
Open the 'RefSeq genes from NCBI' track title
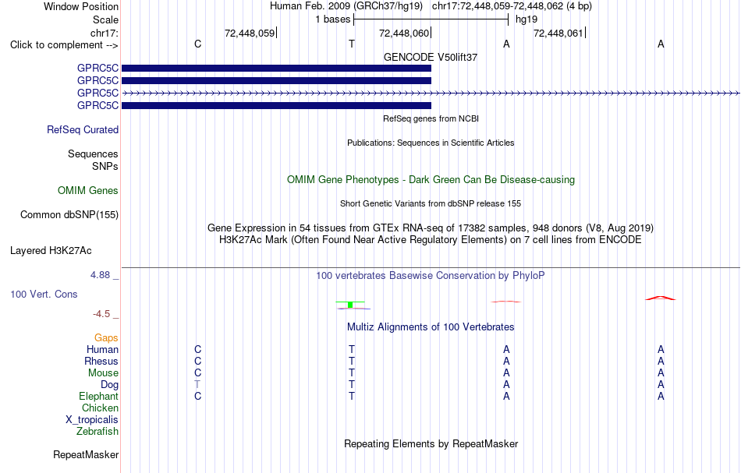431,118
